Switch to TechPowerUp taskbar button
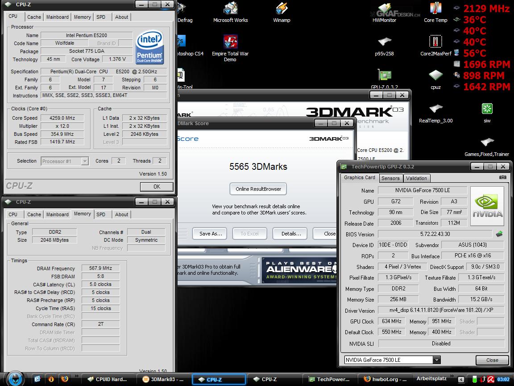The height and width of the screenshot is (386, 514). pyautogui.click(x=329, y=379)
